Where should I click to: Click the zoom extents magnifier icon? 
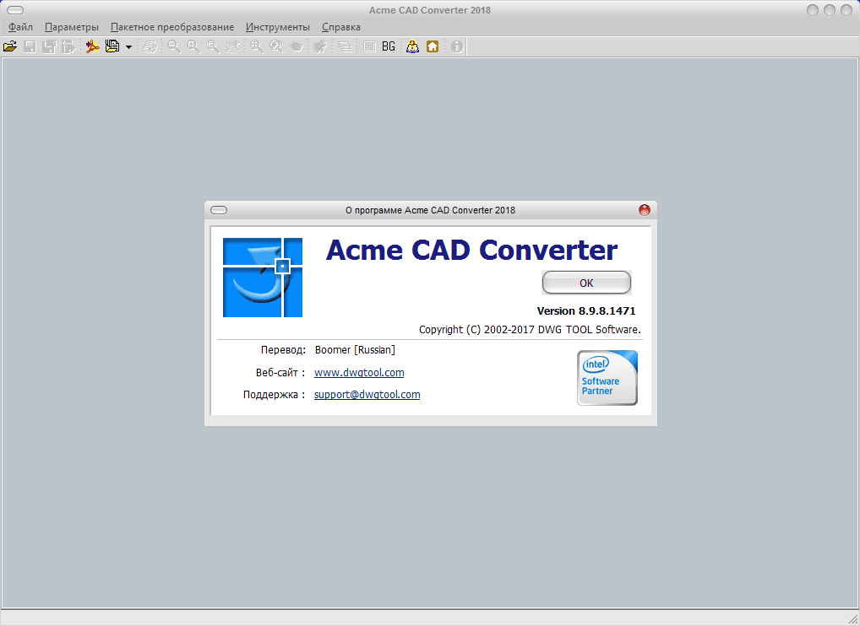point(256,46)
